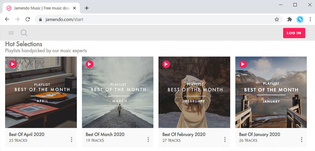Play the Best Of January 2020 playlist
This screenshot has height=151, width=315.
[243, 64]
